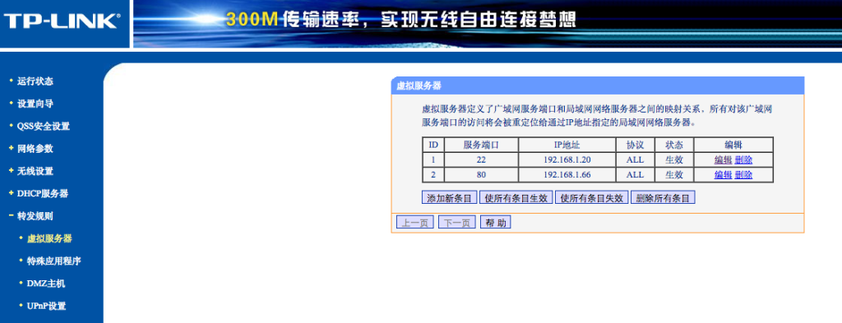Open 运行状态 in the sidebar
The image size is (842, 323).
point(35,81)
